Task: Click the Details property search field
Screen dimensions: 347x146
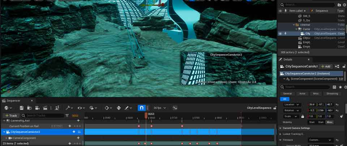Action: pos(305,87)
